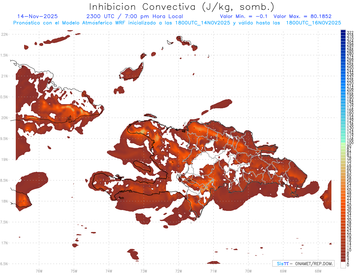This screenshot has width=357, height=275.
Task: Pick the darkest navy swatch atop colorbar
Action: (x=343, y=31)
